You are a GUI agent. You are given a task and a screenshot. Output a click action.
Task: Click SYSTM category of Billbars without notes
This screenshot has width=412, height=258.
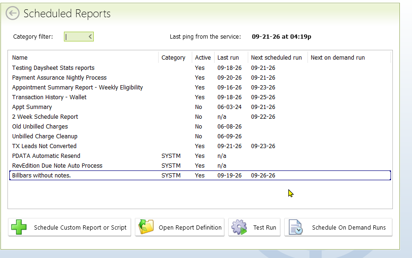click(171, 176)
